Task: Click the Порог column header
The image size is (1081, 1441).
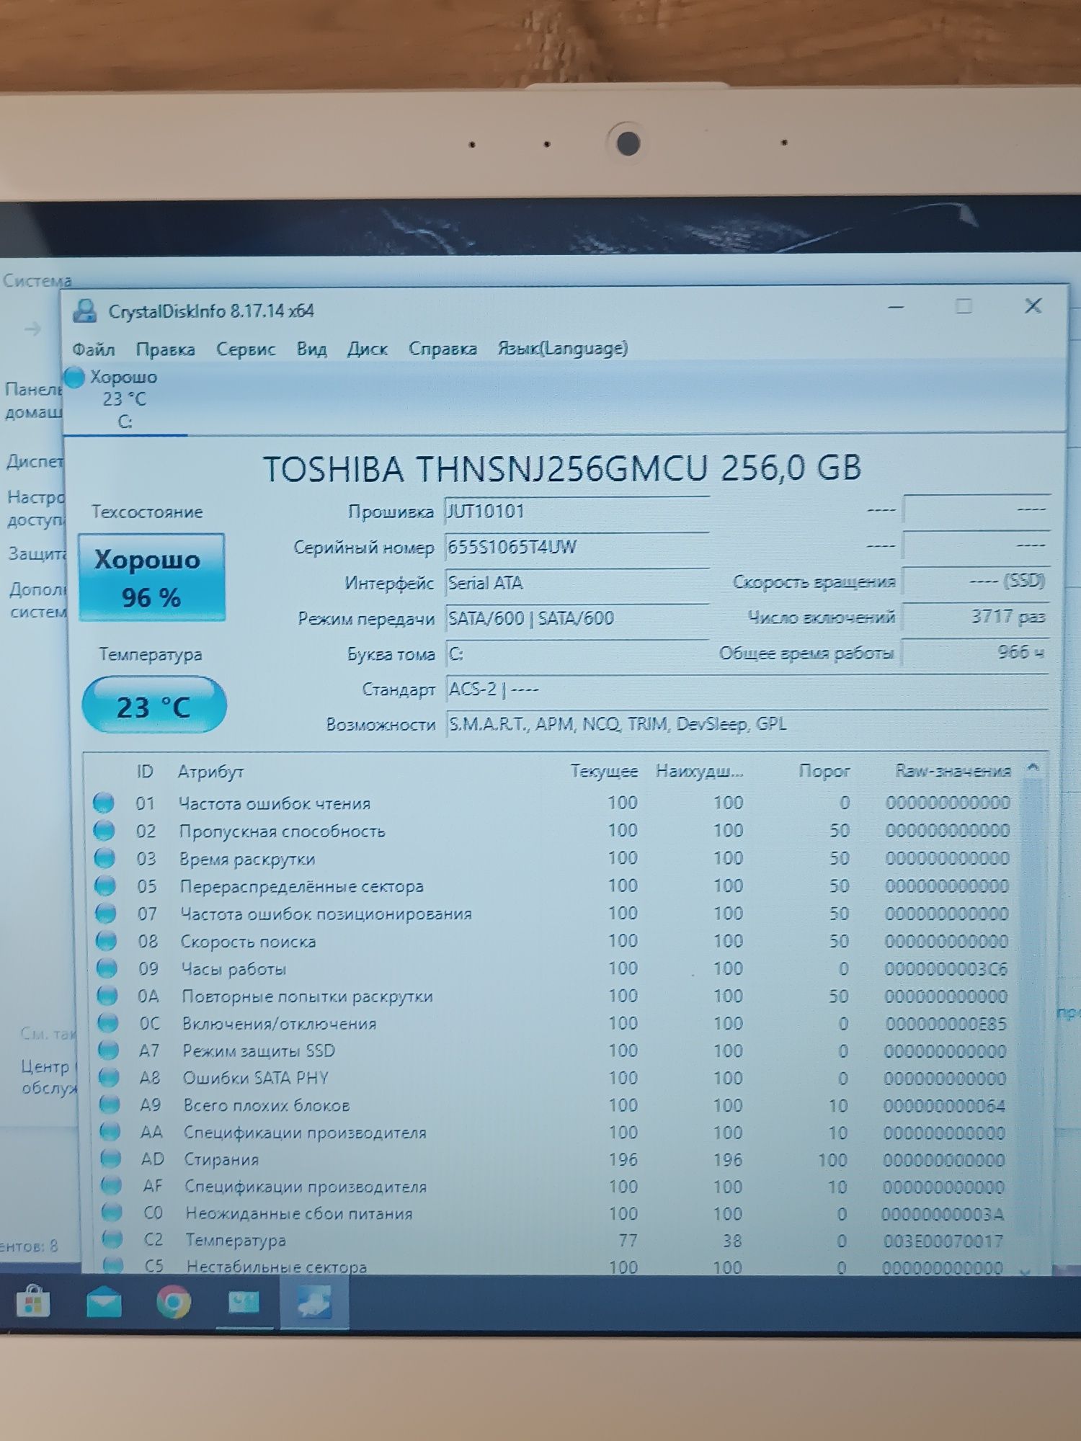Action: pos(824,772)
